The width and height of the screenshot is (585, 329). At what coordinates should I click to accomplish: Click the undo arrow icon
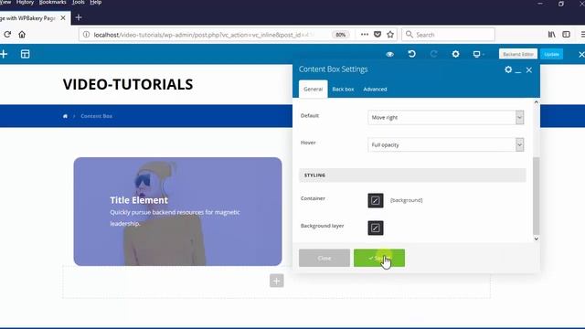[x=412, y=54]
